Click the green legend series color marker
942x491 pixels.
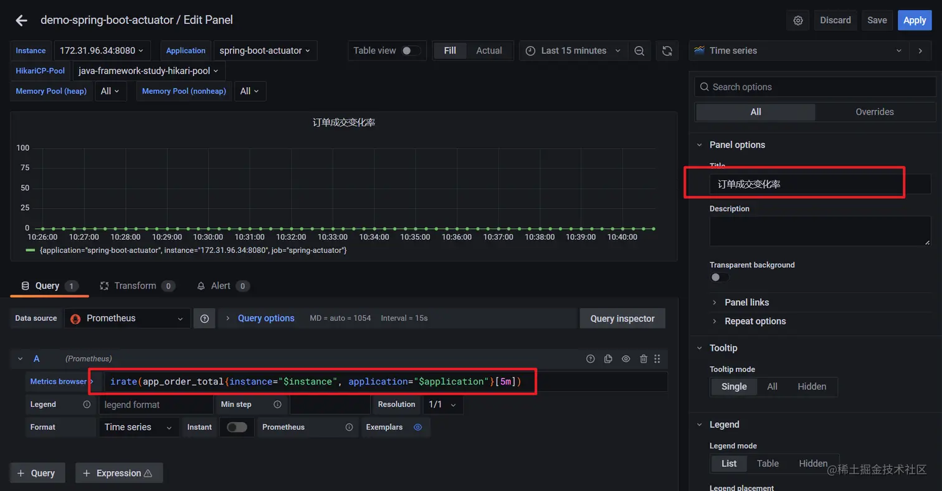[x=31, y=250]
